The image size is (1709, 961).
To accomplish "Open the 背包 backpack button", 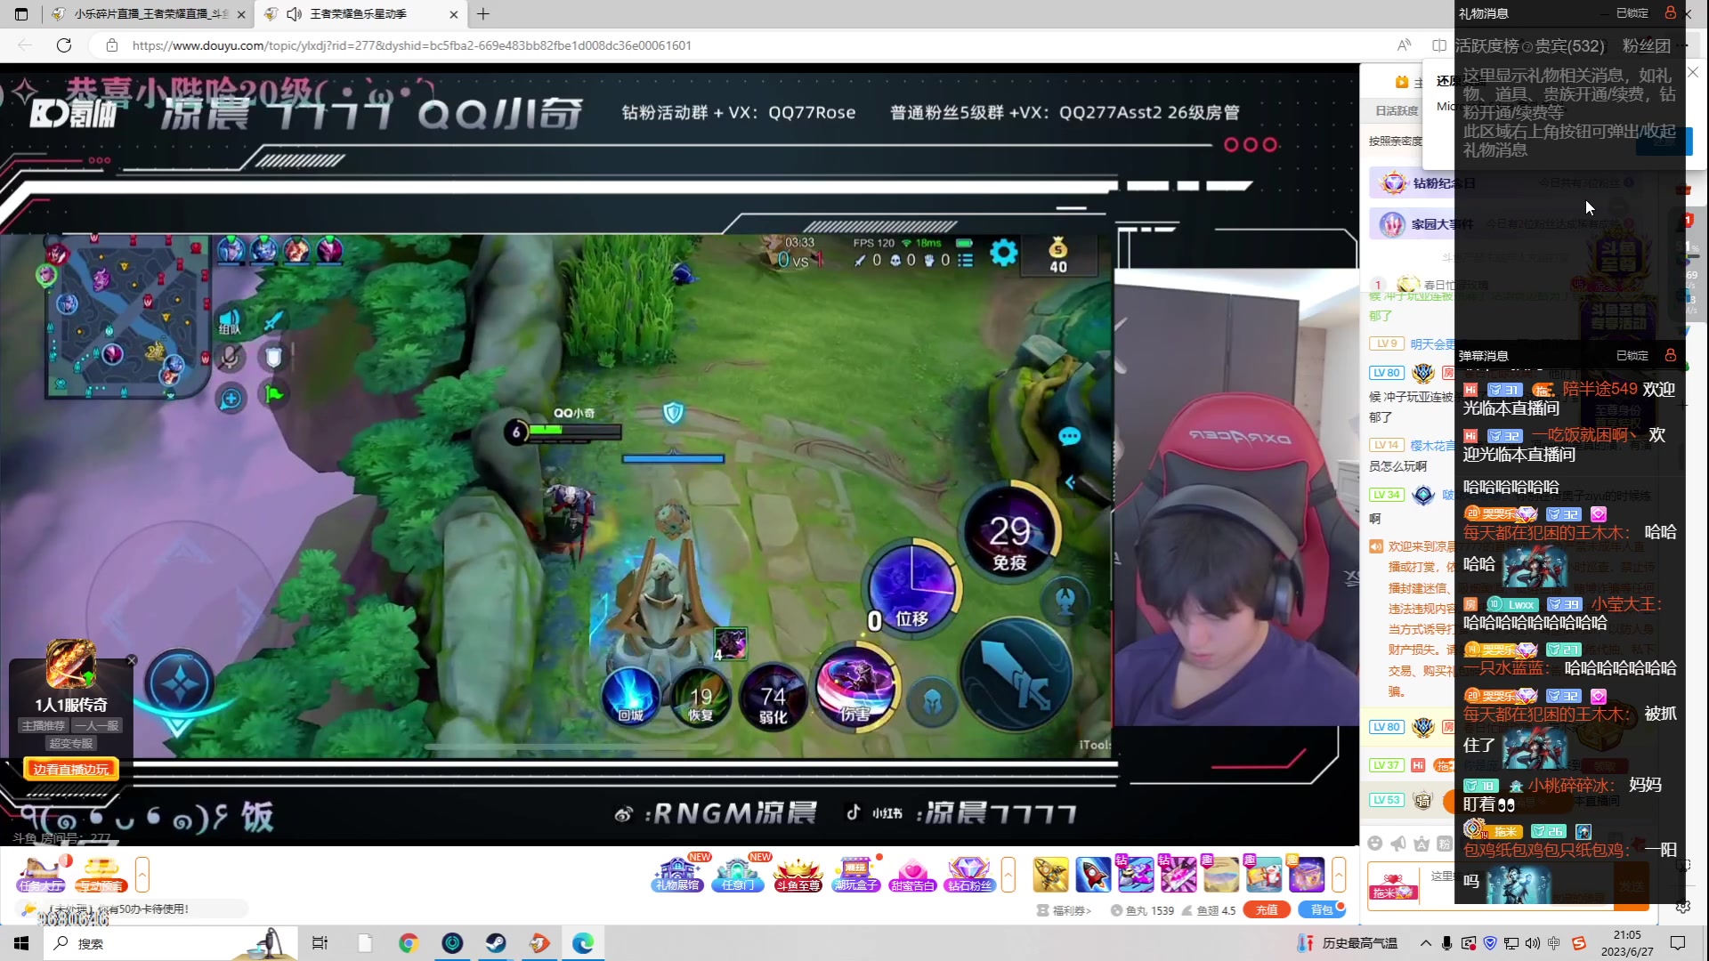I will coord(1322,909).
